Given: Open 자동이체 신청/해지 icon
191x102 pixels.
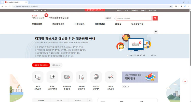Looking at the screenshot, I should [81, 77].
